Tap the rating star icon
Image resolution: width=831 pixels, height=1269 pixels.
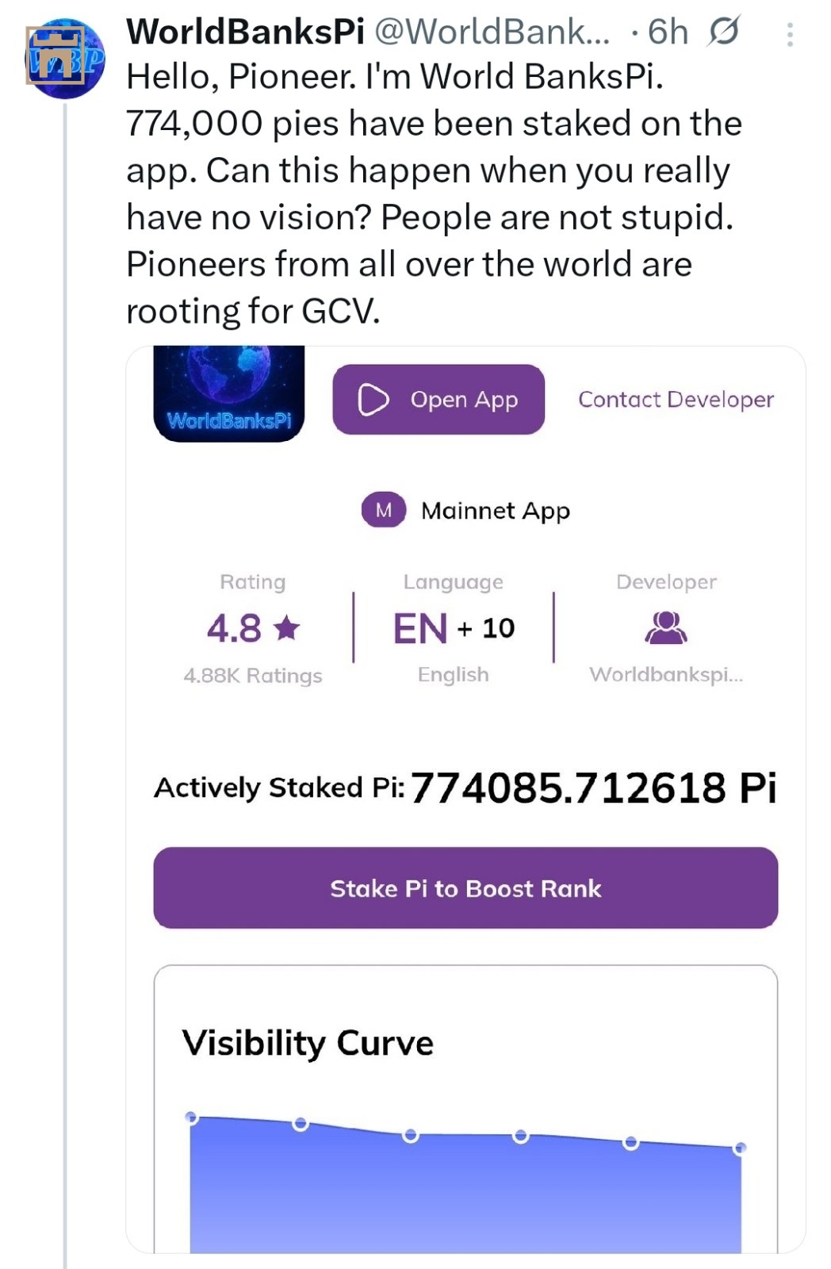click(x=286, y=628)
